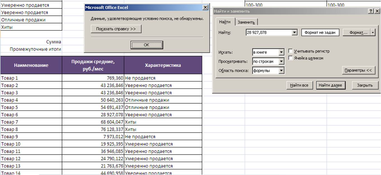Expand the 'Область поиска' dropdown 'формулы'
The width and height of the screenshot is (381, 175).
click(x=281, y=71)
